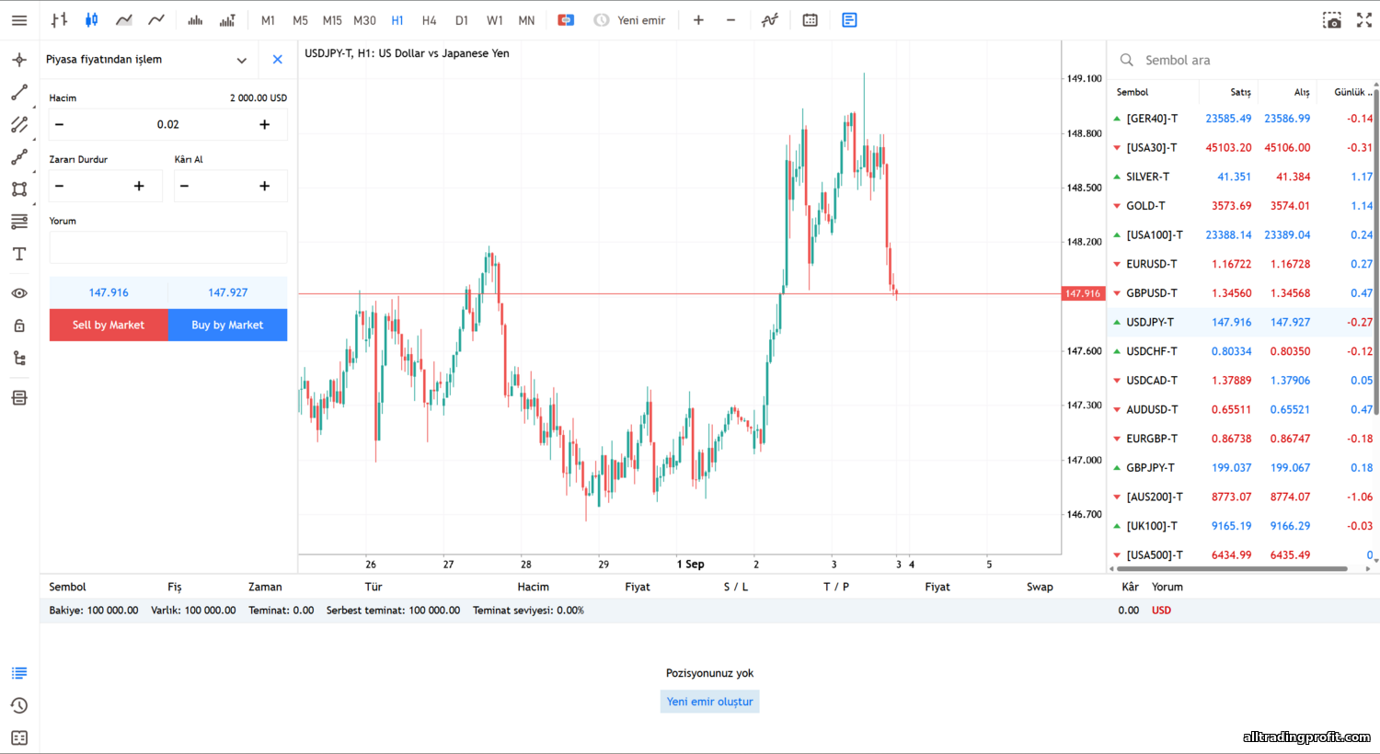
Task: Open the hamburger main menu
Action: click(x=19, y=20)
